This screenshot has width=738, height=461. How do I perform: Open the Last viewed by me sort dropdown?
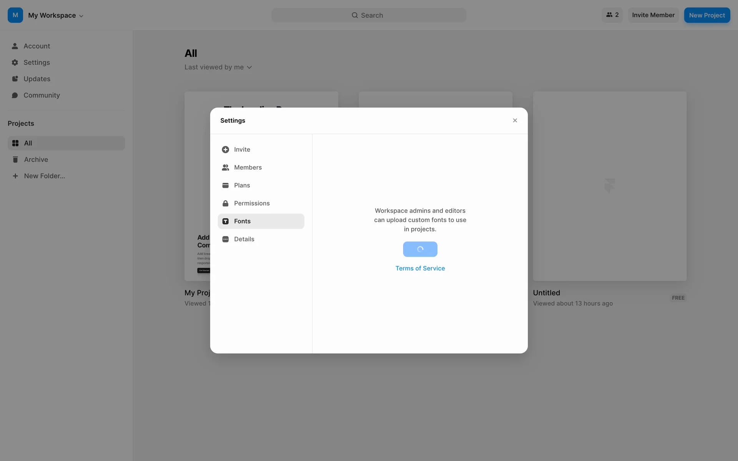218,67
